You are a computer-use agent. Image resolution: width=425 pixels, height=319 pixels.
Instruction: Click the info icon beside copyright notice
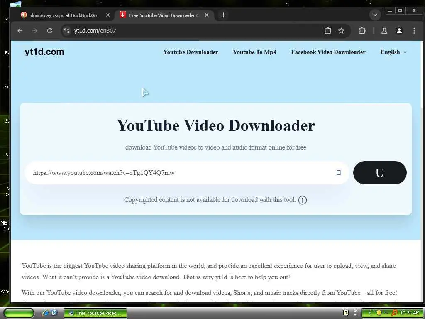point(303,200)
